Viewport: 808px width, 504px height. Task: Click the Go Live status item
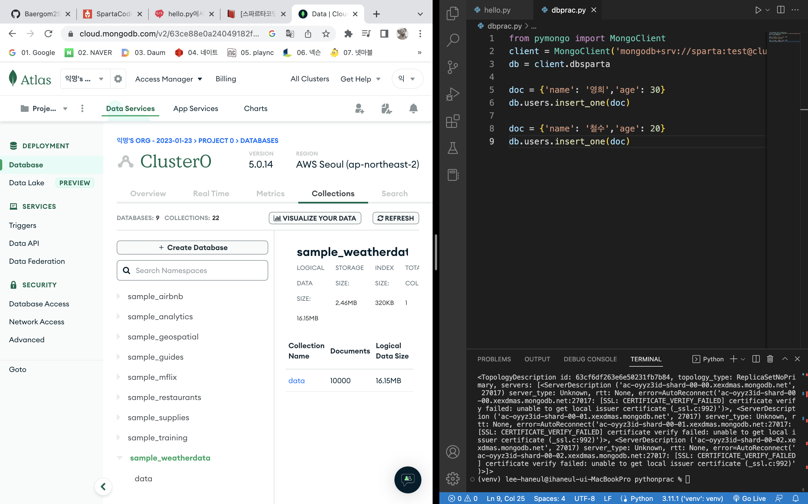click(x=750, y=498)
